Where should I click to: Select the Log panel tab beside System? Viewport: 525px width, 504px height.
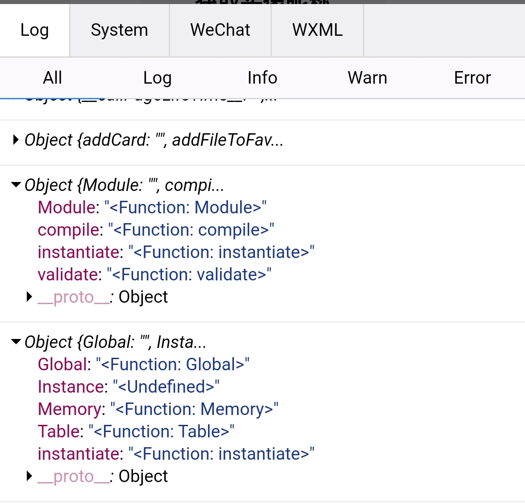click(34, 30)
